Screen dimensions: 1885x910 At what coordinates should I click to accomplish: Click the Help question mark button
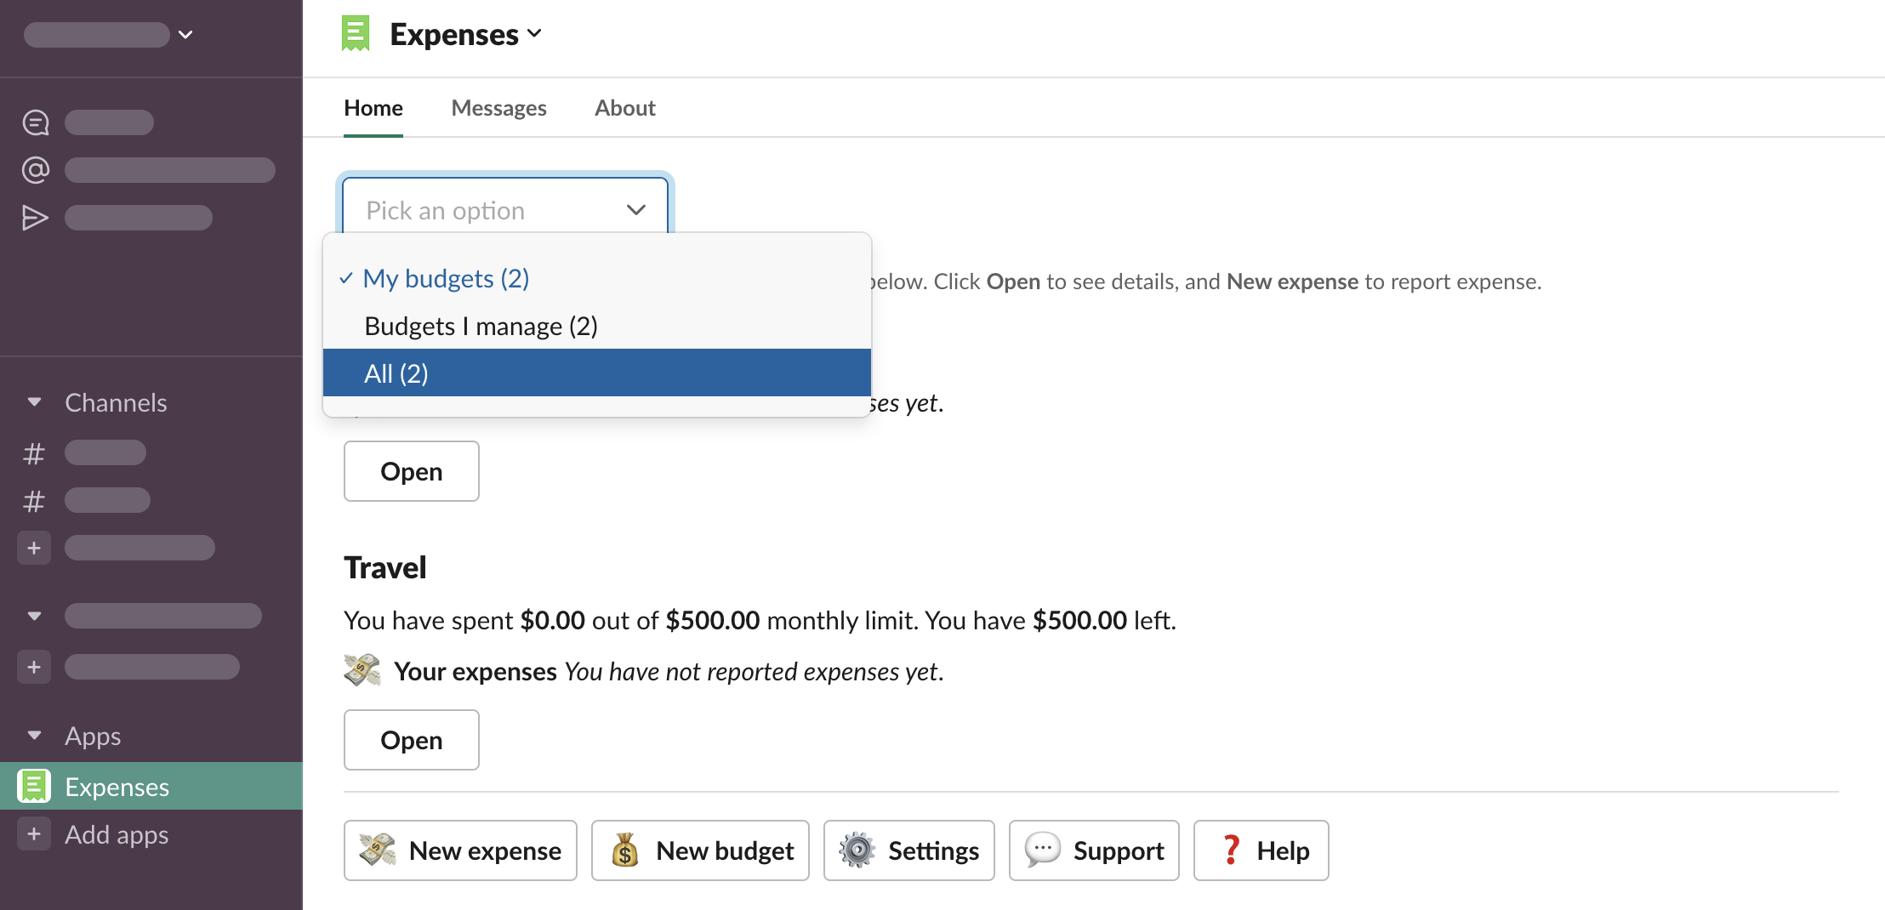point(1261,850)
